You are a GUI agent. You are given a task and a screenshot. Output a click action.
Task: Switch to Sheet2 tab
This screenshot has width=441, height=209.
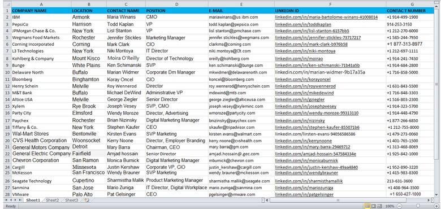click(x=53, y=200)
